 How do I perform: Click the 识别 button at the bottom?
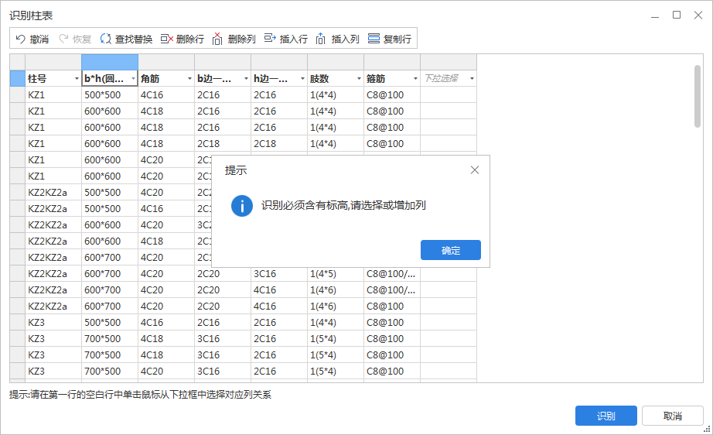[606, 416]
